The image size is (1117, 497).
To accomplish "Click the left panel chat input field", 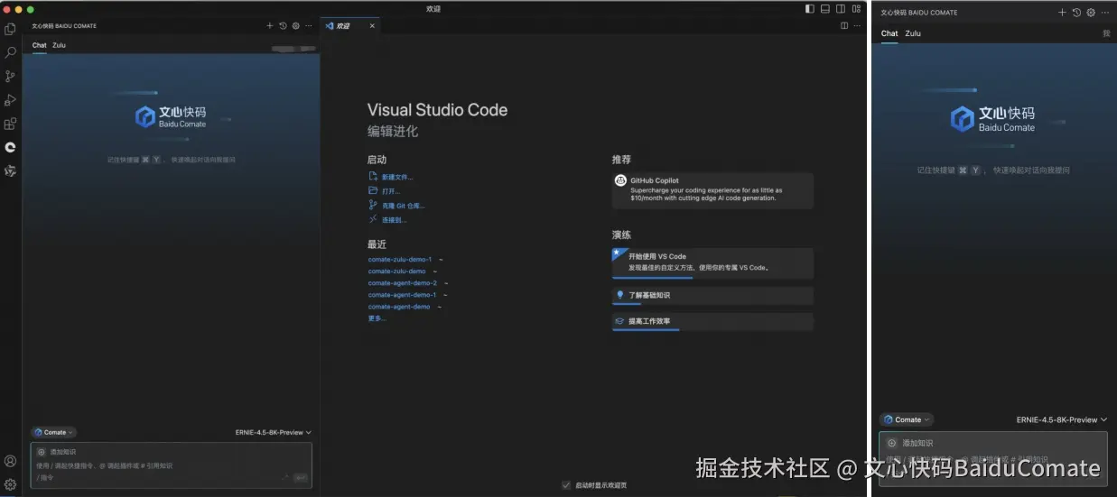I will (172, 465).
